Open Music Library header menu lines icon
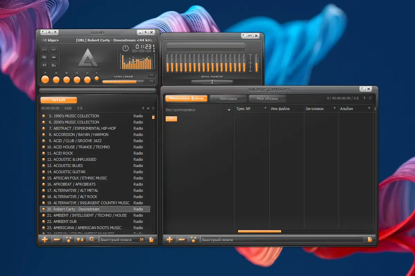Image resolution: width=415 pixels, height=276 pixels. [x=370, y=98]
